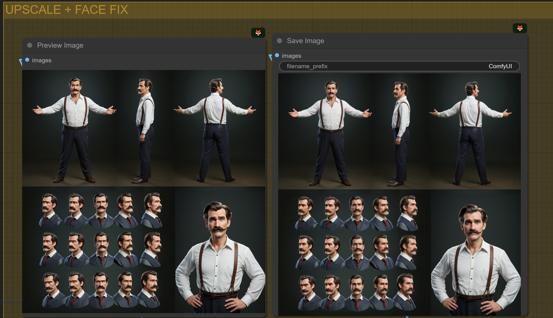Click the UPSCALE + FACE FIX group header
Screen dimensions: 553x318
coord(67,10)
